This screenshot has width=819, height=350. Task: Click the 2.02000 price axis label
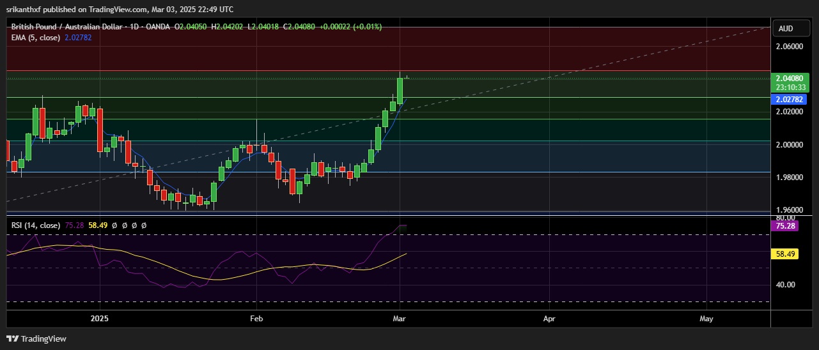pyautogui.click(x=789, y=112)
